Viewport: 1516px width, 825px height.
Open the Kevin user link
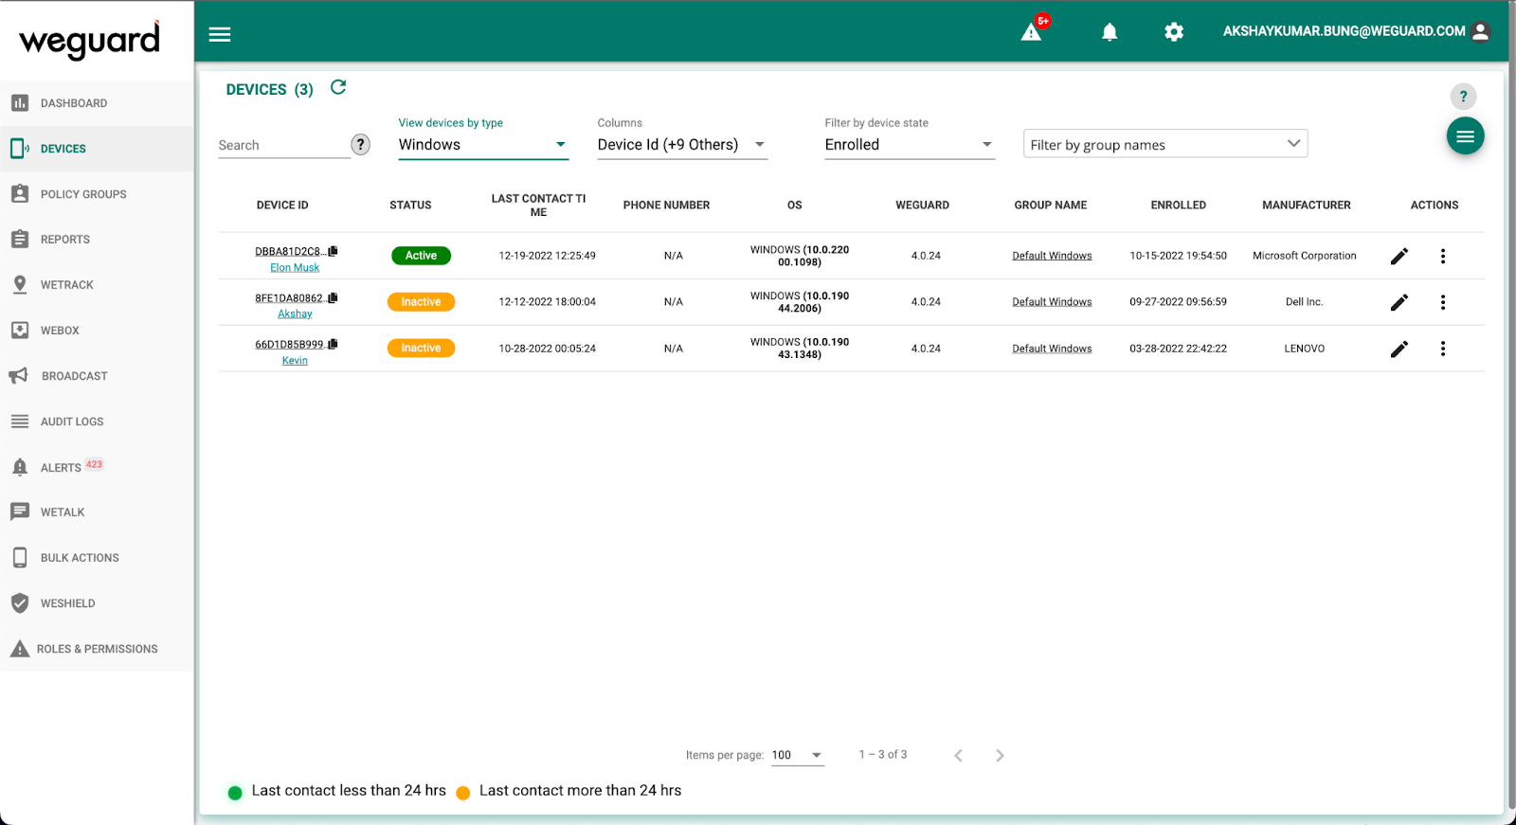pyautogui.click(x=295, y=361)
